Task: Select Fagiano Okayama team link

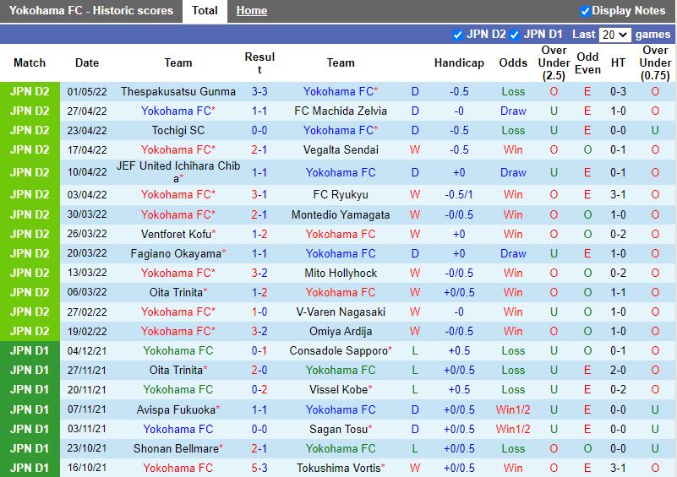Action: [x=176, y=253]
